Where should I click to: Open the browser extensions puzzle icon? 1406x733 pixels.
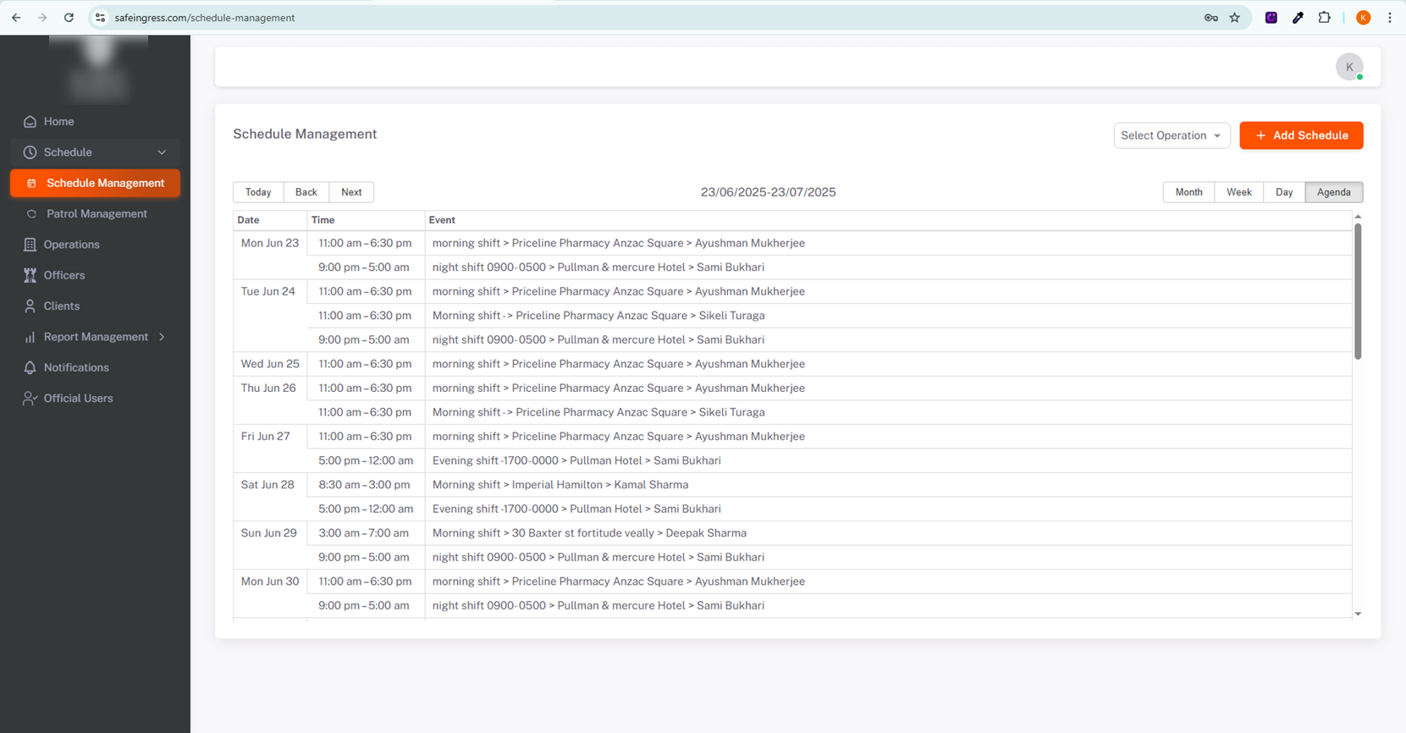(1325, 18)
